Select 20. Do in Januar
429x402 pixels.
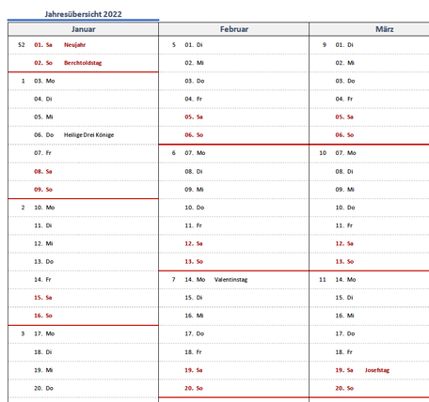pos(44,388)
